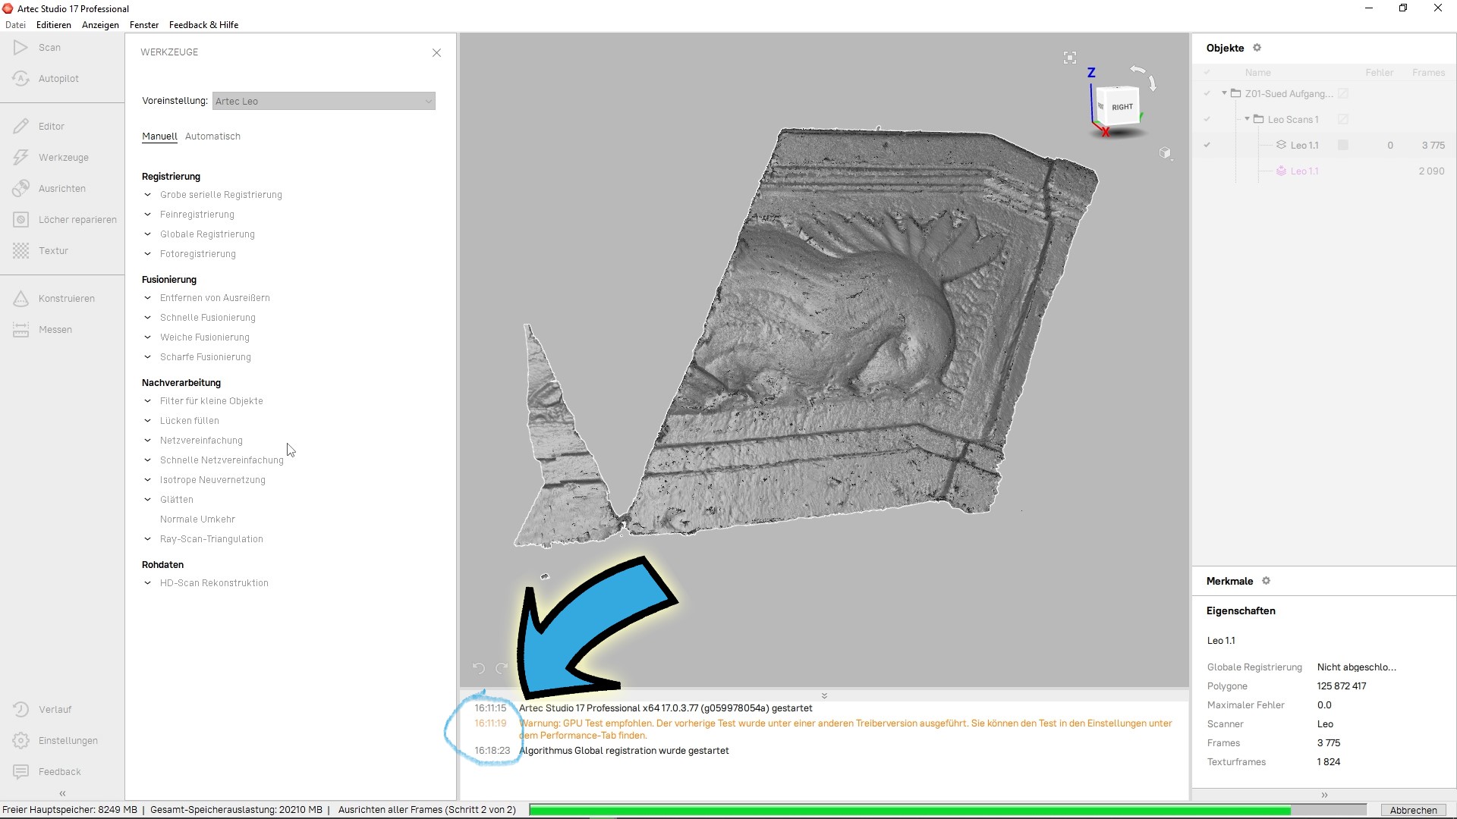Click the redo arrow in viewport
The height and width of the screenshot is (819, 1457).
tap(501, 668)
